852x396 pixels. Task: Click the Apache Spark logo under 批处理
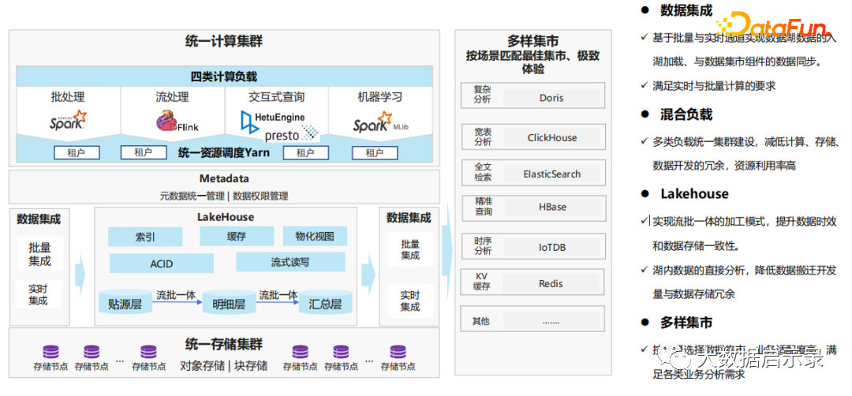pyautogui.click(x=68, y=119)
